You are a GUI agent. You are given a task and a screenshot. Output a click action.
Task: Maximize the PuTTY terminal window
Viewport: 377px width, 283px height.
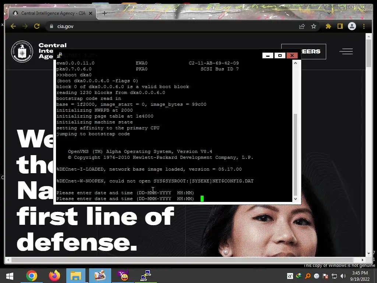tap(280, 56)
